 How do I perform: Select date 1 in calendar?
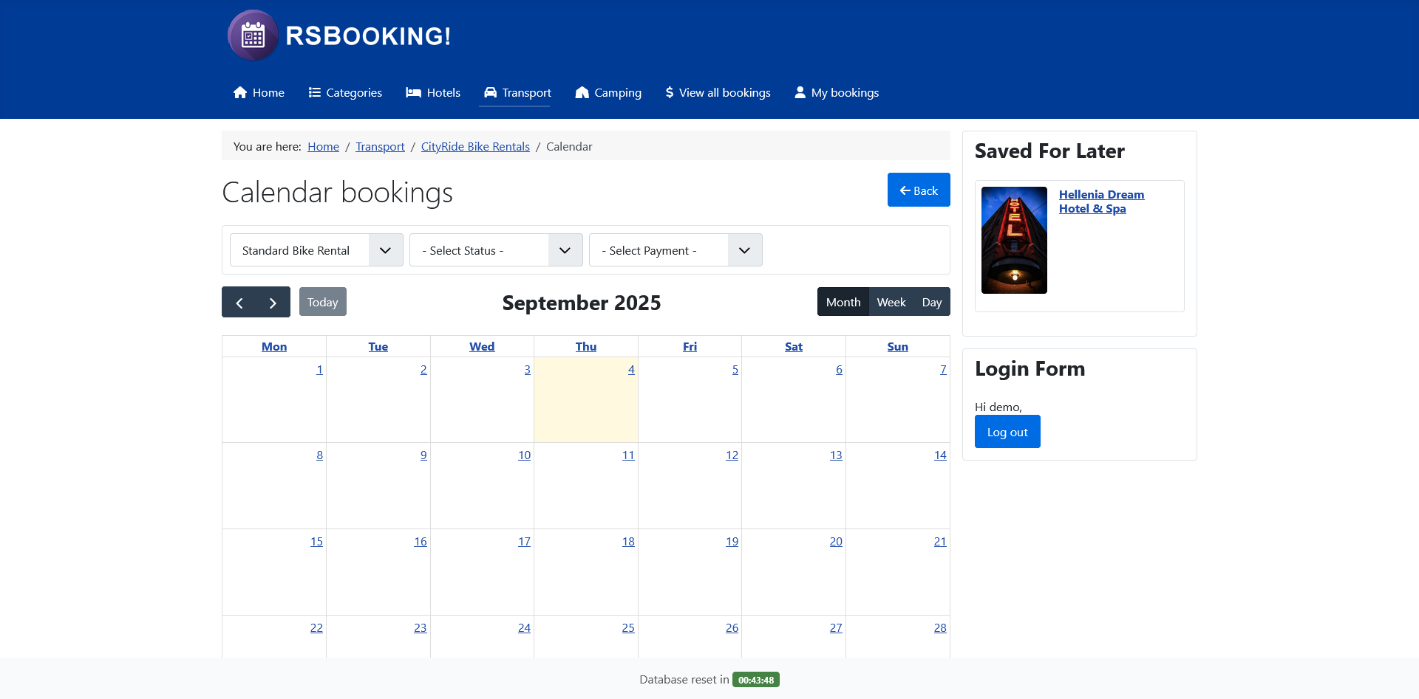[x=319, y=369]
